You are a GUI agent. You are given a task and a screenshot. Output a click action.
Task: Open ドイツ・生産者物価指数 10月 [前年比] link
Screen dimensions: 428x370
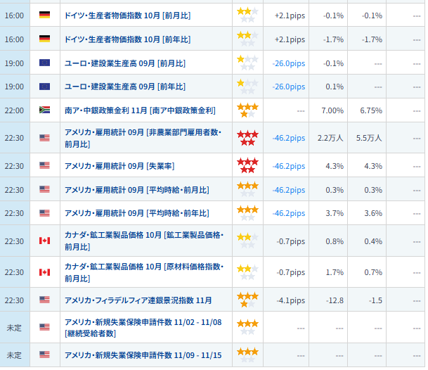coord(127,39)
